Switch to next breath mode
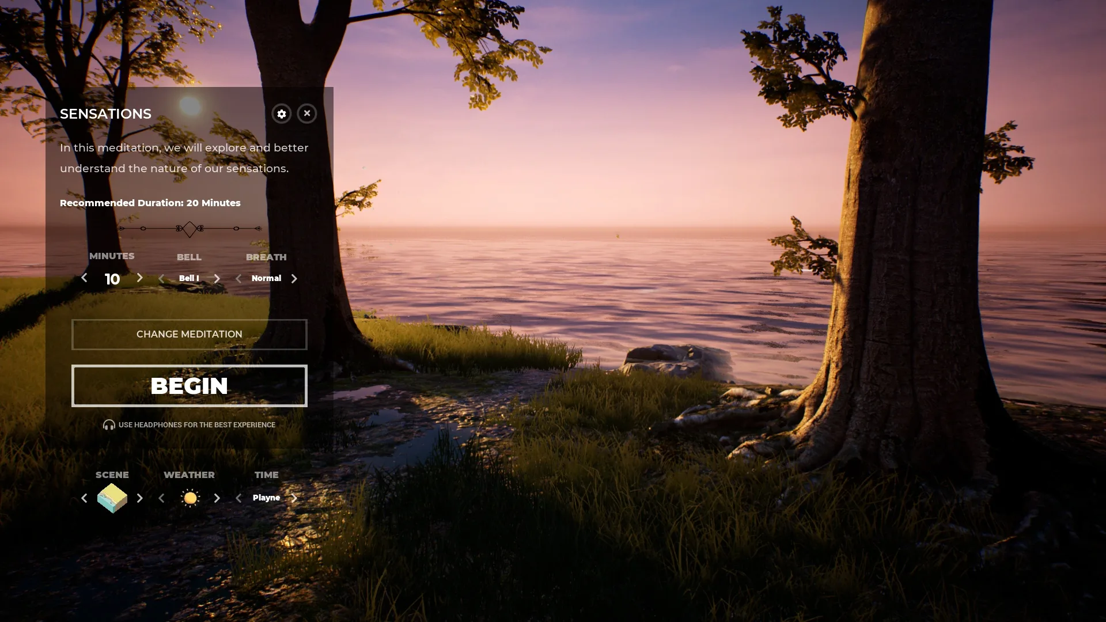This screenshot has width=1106, height=622. 294,279
